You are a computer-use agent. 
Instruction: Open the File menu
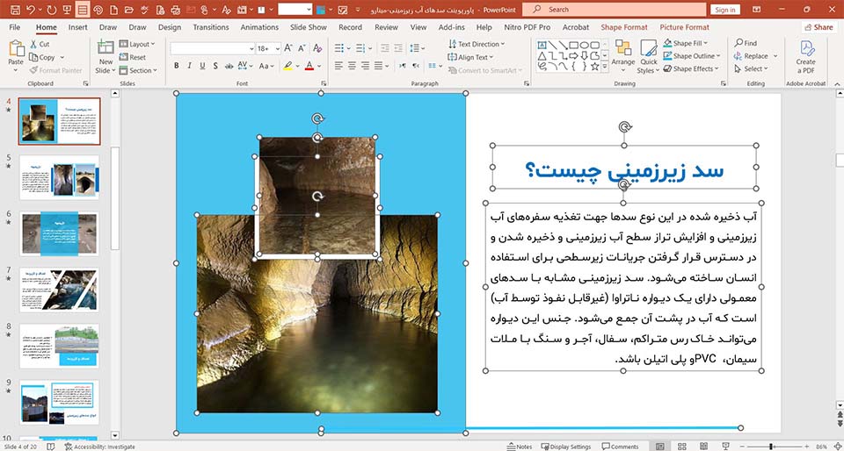[x=15, y=27]
